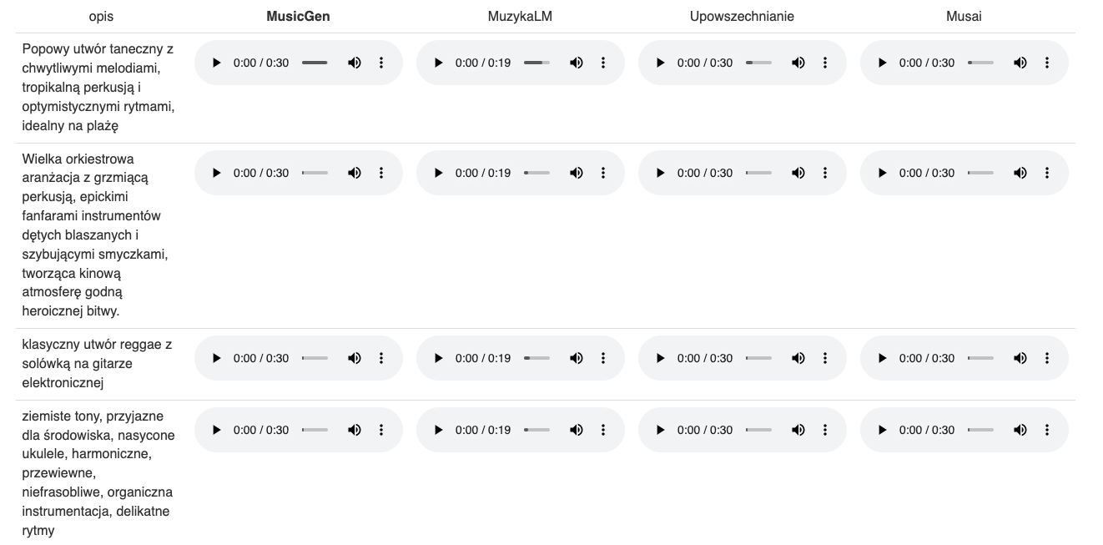The image size is (1103, 545).
Task: Open more options for Upowszechnianie pop dance audio
Action: (x=825, y=63)
